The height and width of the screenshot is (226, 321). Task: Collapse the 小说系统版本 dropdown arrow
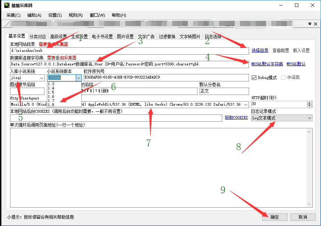(x=78, y=78)
